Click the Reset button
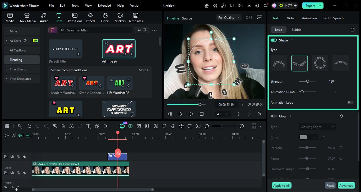361x192 pixels. (x=330, y=186)
